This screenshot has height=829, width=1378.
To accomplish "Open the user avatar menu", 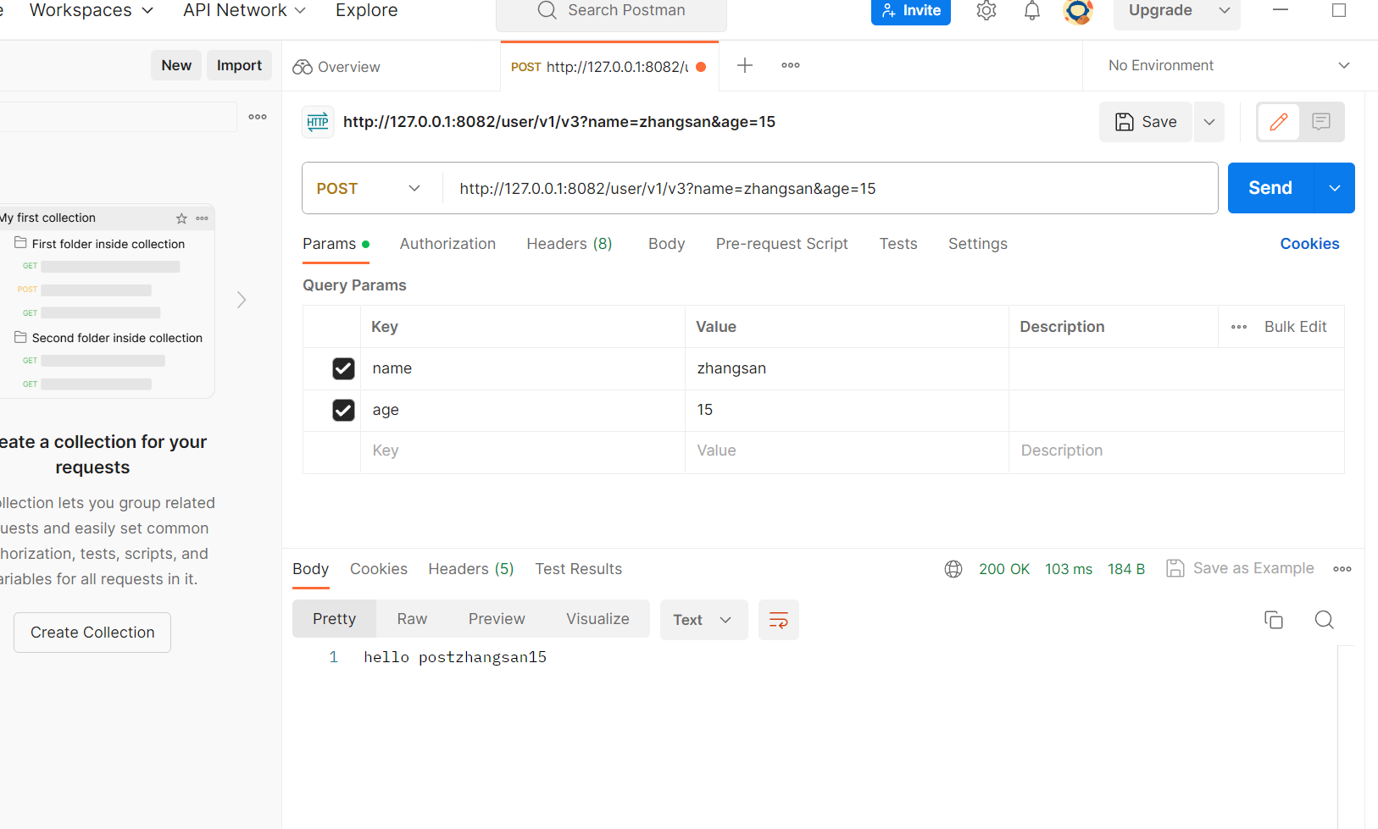I will click(x=1078, y=11).
